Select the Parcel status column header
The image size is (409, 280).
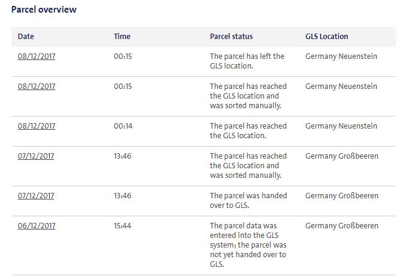(231, 37)
